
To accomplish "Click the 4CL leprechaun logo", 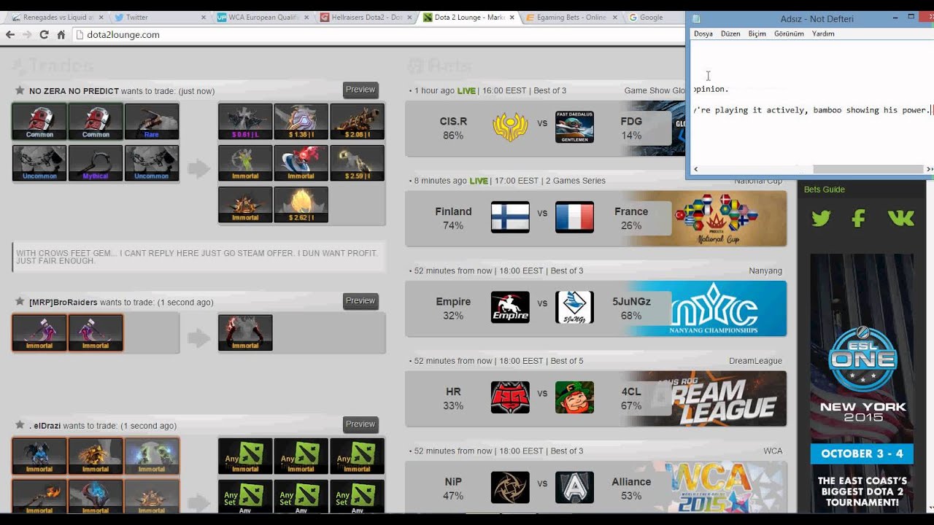I will [574, 397].
